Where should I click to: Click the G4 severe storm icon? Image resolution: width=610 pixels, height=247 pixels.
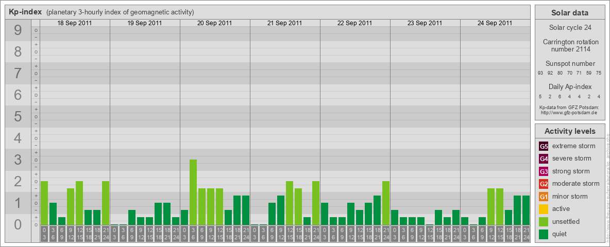coord(544,159)
